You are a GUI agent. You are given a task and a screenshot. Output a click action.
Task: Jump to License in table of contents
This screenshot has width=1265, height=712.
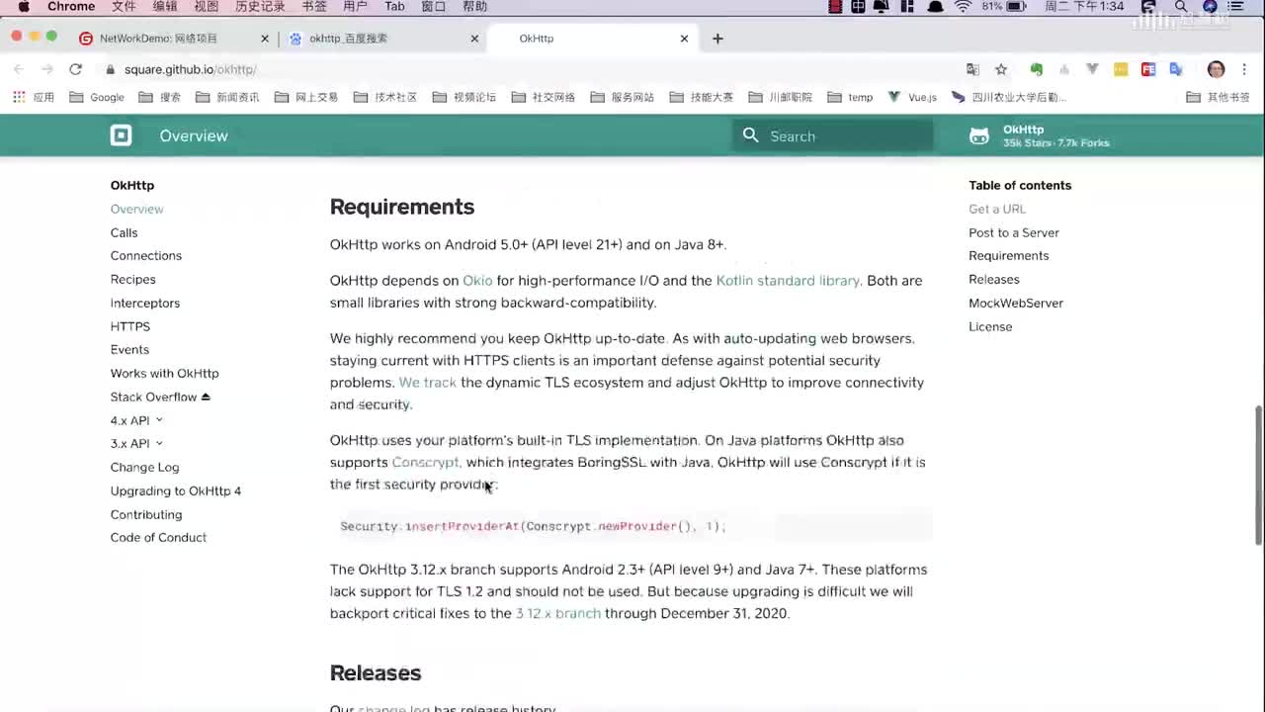(990, 326)
